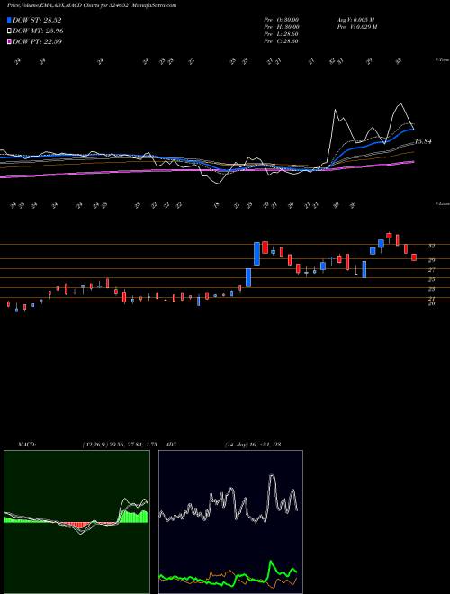Click the Lows label at right edge

442,203
